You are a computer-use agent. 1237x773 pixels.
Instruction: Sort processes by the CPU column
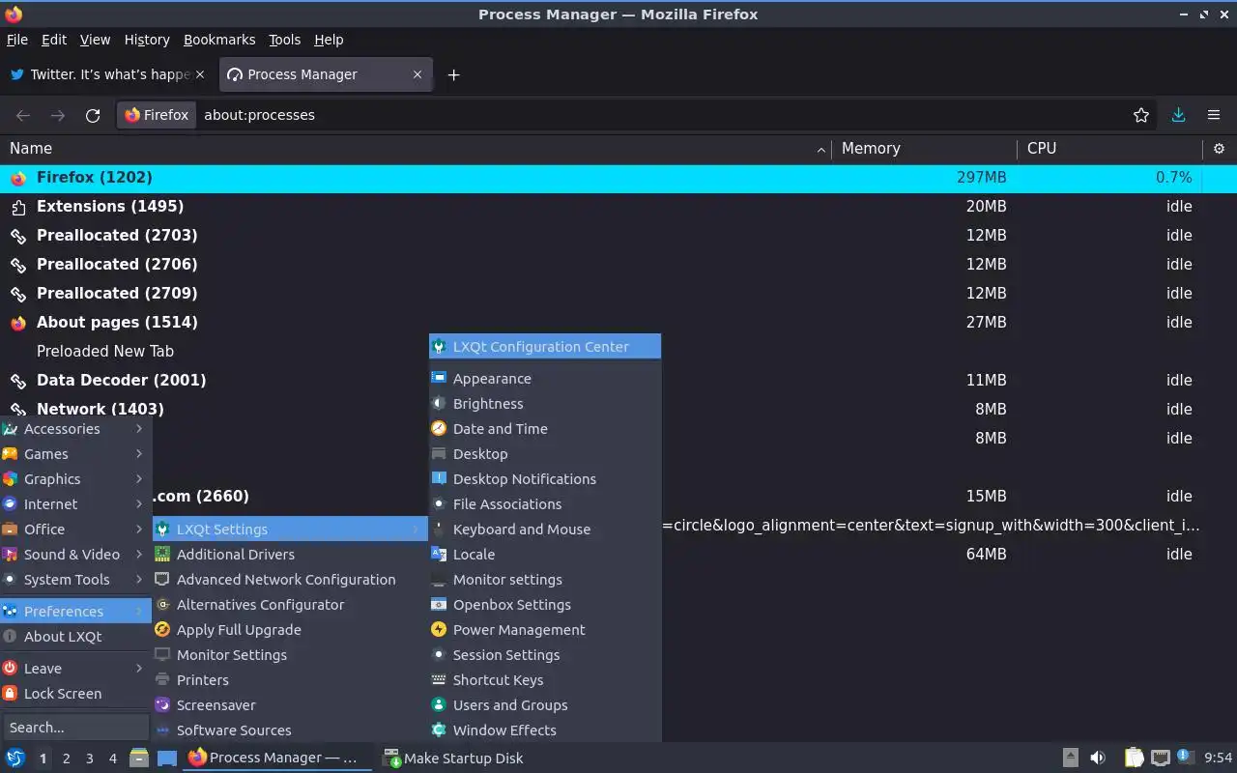(1109, 149)
